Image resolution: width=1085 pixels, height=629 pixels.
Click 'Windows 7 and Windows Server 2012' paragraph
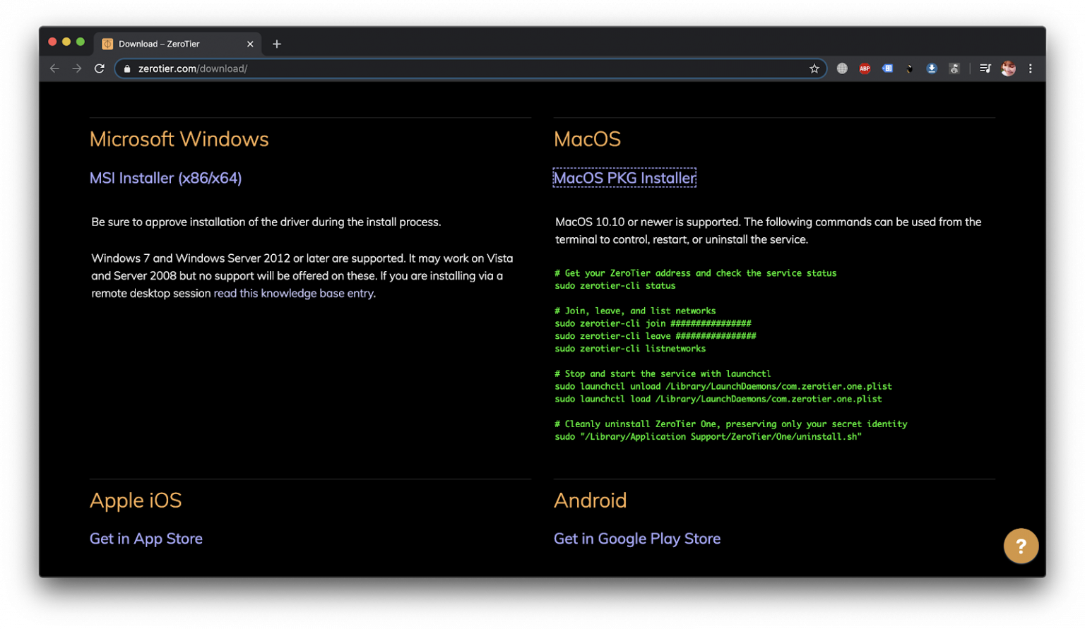(x=302, y=275)
